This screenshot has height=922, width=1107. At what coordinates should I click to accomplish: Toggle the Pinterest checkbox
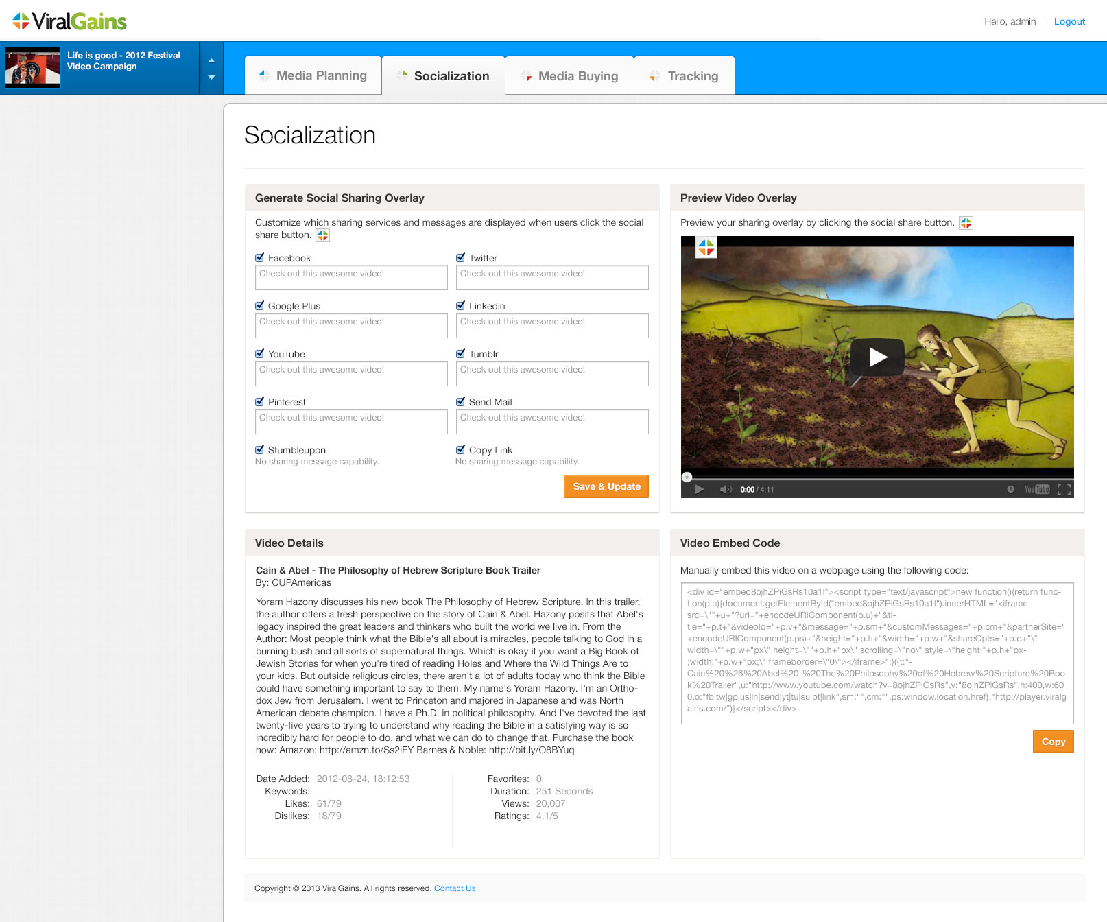(260, 402)
